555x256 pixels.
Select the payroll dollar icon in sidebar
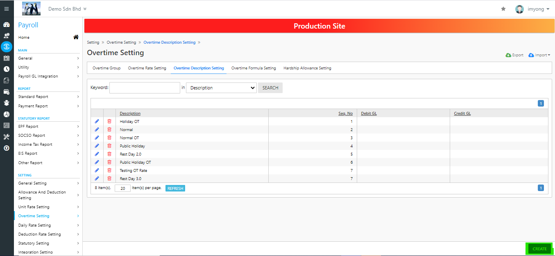(7, 47)
